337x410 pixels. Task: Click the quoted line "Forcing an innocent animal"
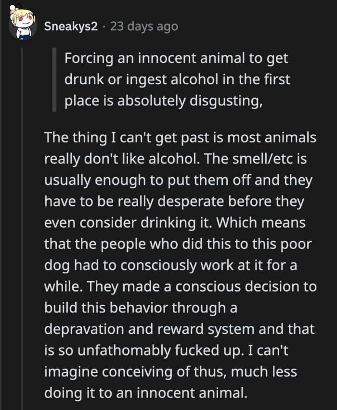click(176, 58)
